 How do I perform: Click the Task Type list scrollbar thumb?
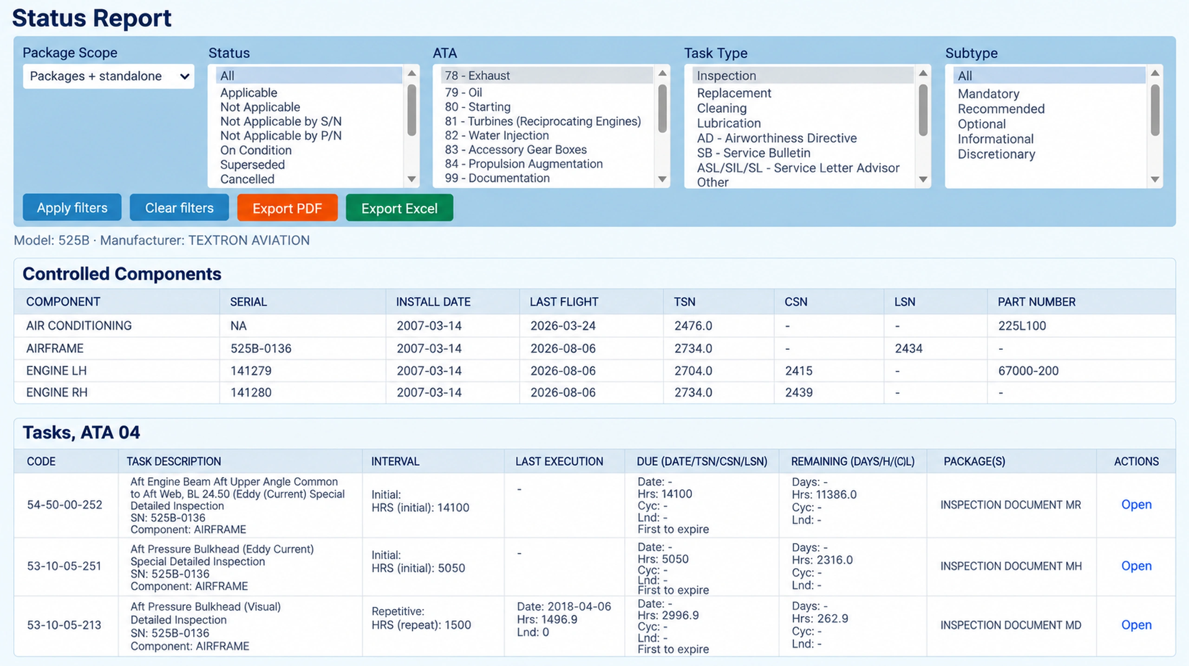(x=923, y=110)
